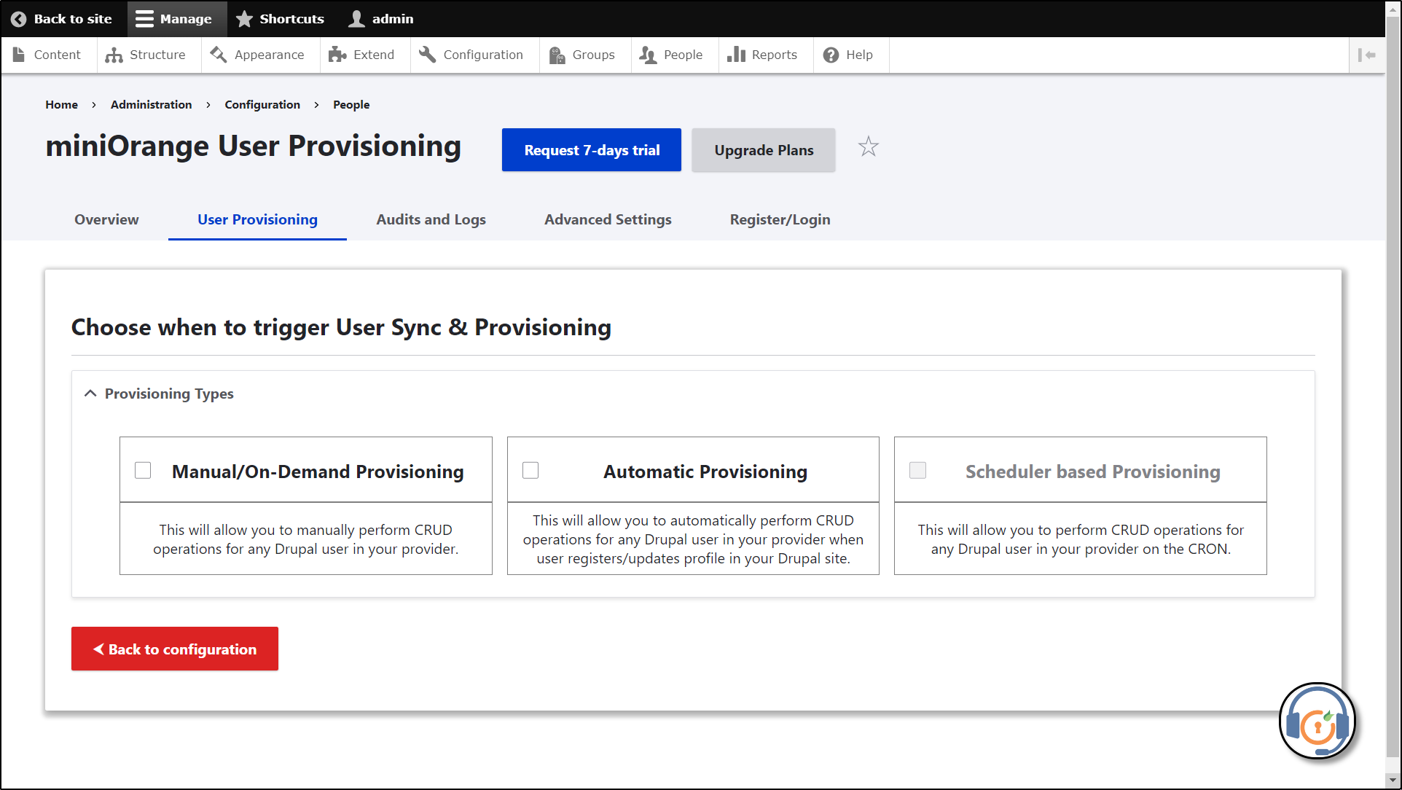Click the Upgrade Plans button
The height and width of the screenshot is (790, 1402).
click(x=764, y=150)
